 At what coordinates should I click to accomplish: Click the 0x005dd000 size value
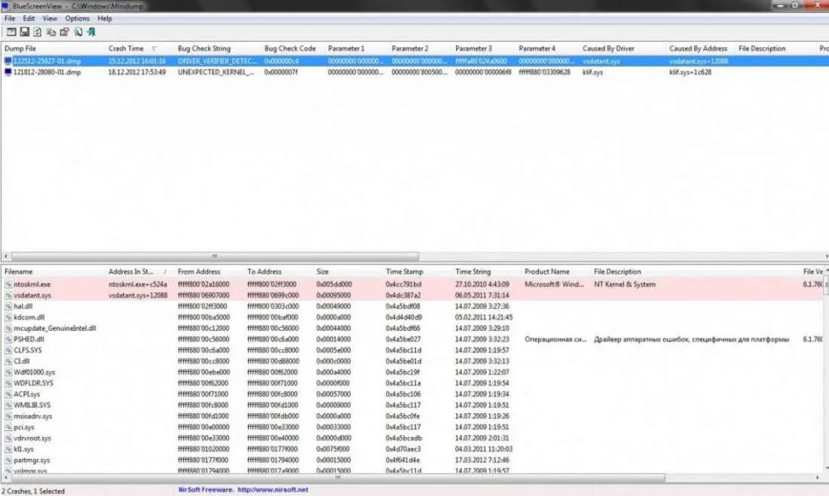click(x=334, y=284)
